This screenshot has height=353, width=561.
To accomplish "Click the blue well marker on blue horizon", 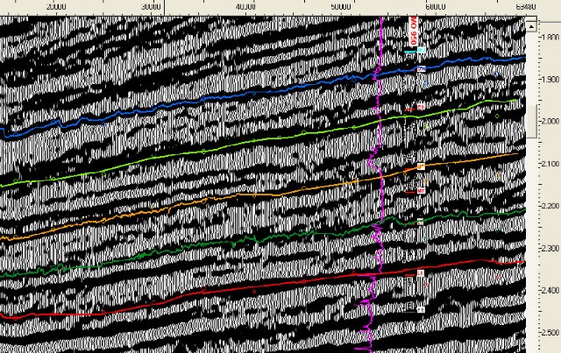I will (x=421, y=68).
